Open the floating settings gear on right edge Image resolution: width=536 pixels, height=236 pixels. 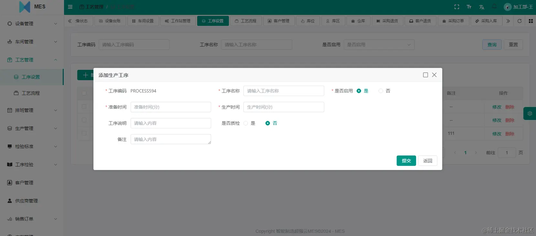[x=530, y=113]
